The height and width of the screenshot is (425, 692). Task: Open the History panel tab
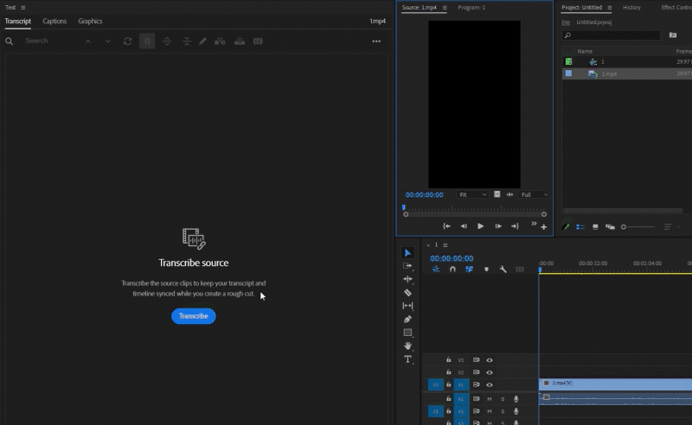coord(631,8)
